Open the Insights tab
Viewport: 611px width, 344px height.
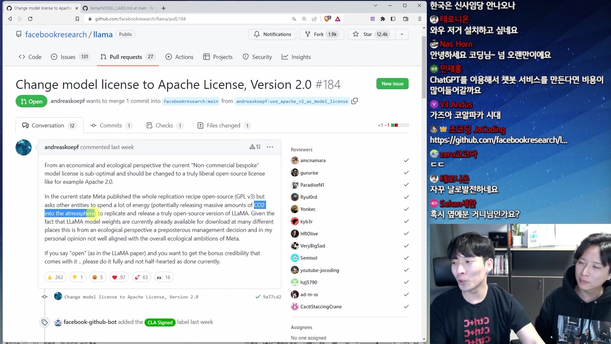(296, 57)
